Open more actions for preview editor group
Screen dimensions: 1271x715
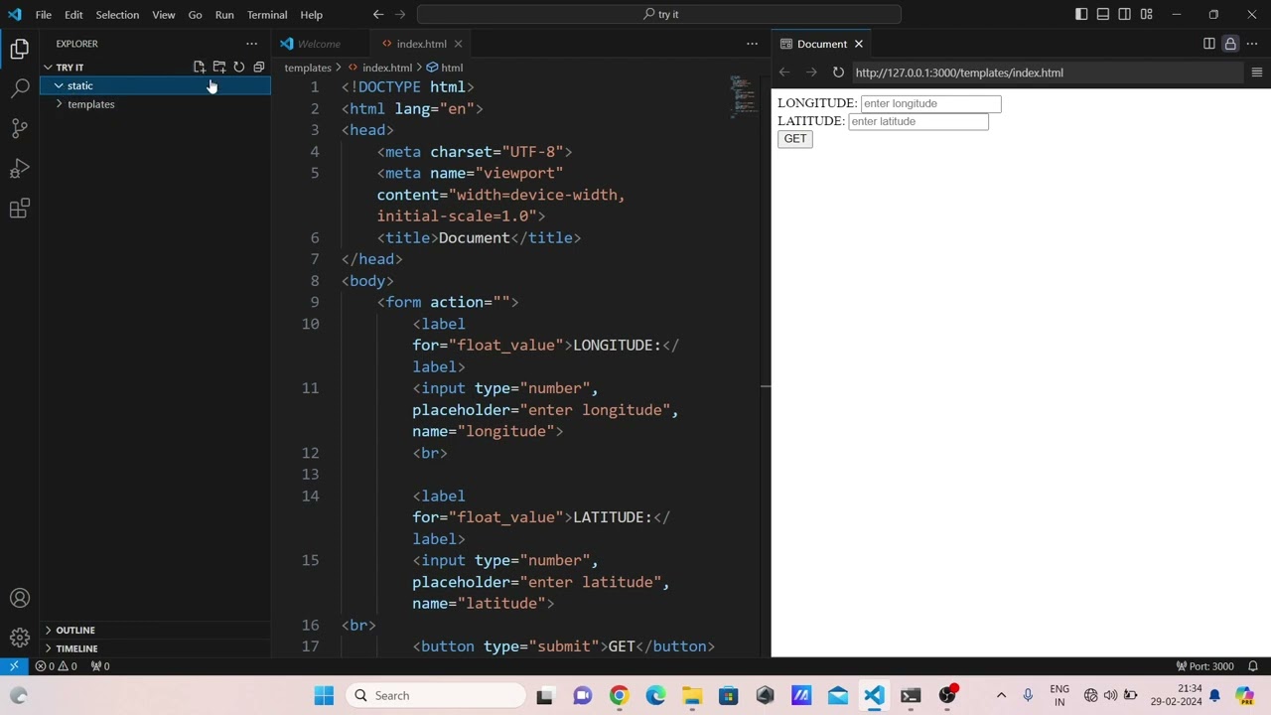pos(1252,44)
